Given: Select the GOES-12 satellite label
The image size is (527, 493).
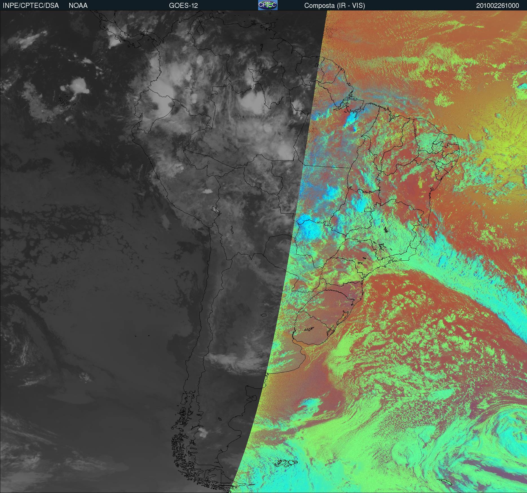Looking at the screenshot, I should coord(183,6).
